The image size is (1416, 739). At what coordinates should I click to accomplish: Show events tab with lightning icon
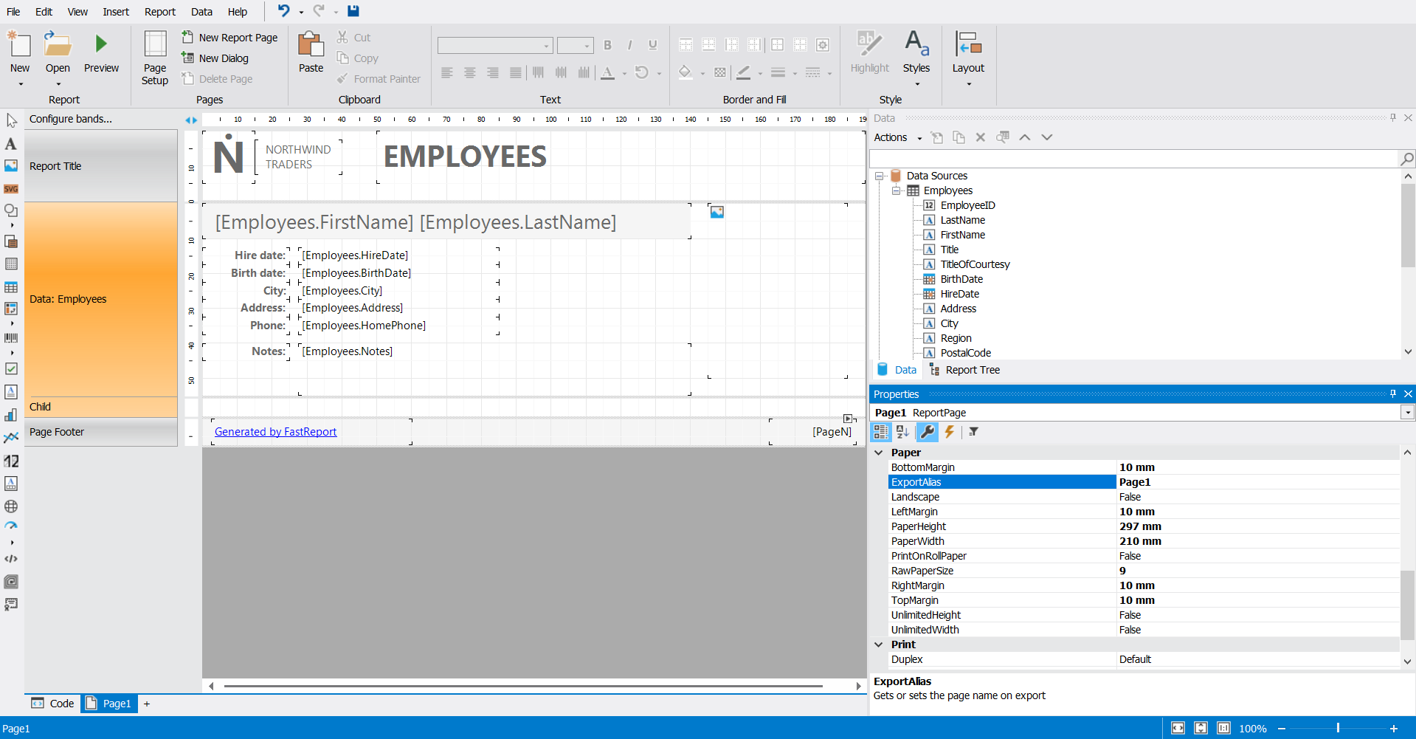(950, 432)
